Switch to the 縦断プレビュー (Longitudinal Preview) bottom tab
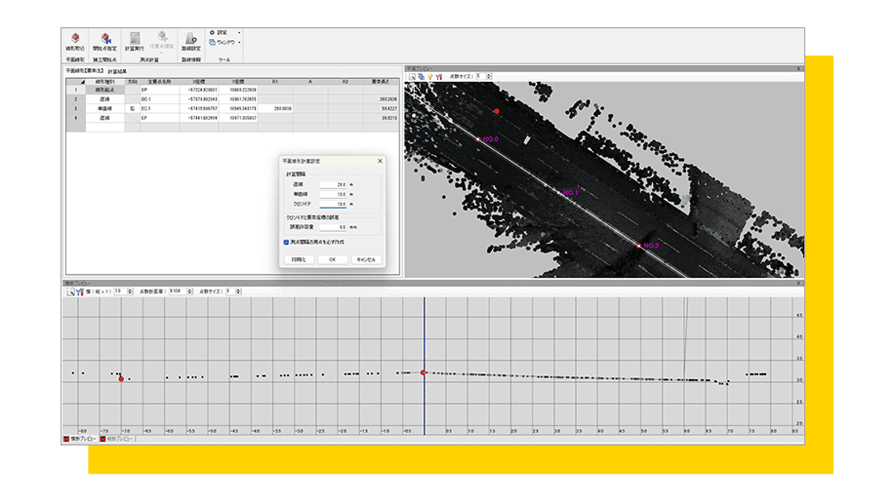 click(x=117, y=439)
